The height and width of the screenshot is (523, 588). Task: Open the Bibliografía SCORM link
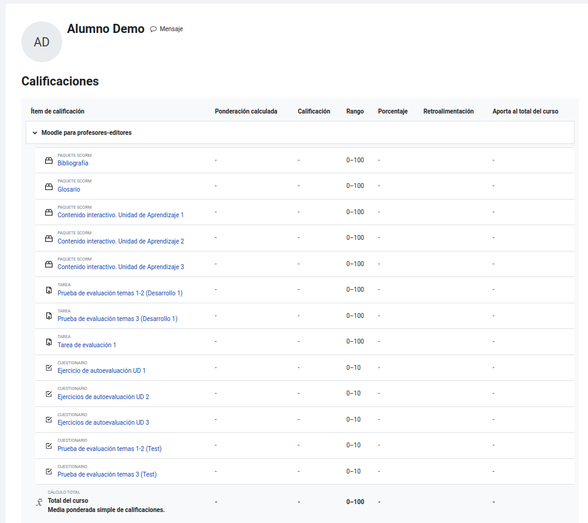(73, 163)
